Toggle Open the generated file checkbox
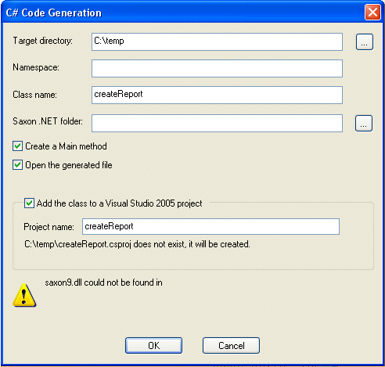The height and width of the screenshot is (367, 385). click(17, 165)
